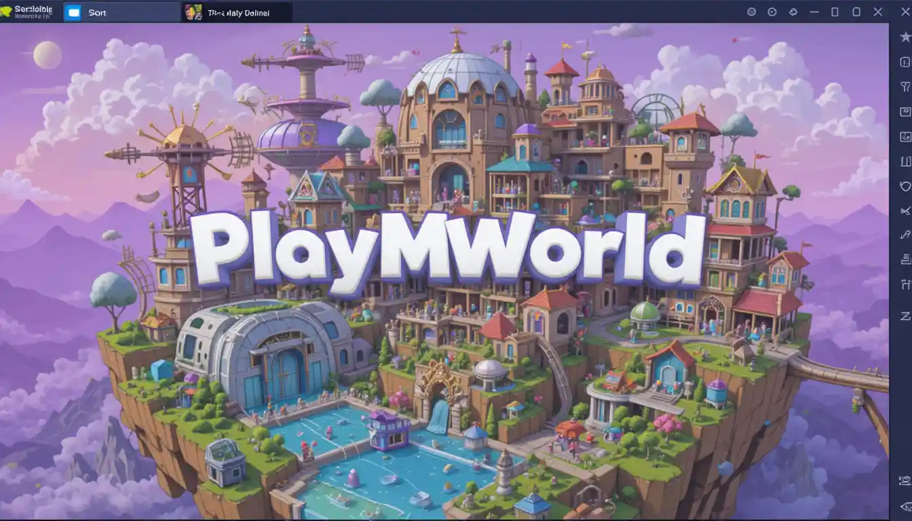Switch to the Sort tab
Screen dimensions: 912x521
pyautogui.click(x=122, y=12)
